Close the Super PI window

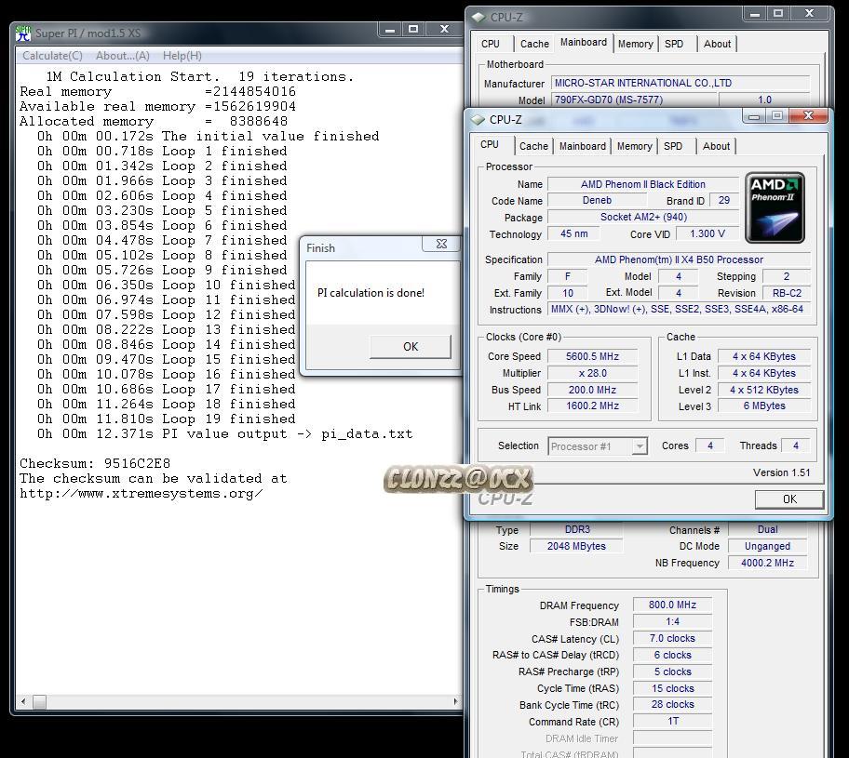pyautogui.click(x=445, y=29)
